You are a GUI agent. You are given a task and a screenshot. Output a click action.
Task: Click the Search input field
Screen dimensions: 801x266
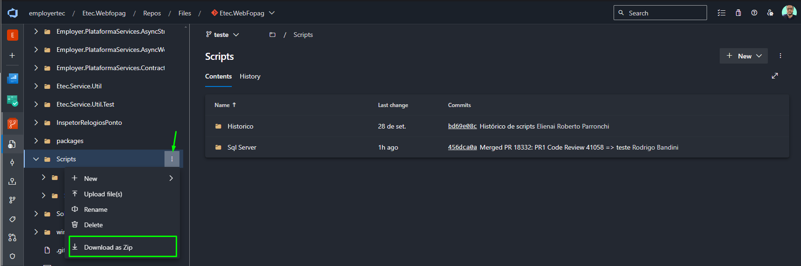(x=660, y=13)
